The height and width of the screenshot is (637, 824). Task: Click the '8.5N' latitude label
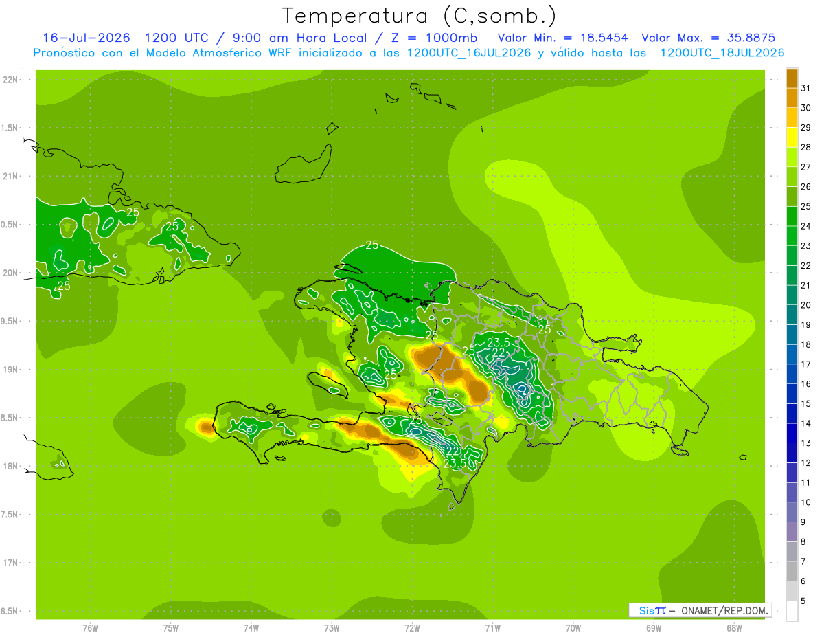pos(10,418)
